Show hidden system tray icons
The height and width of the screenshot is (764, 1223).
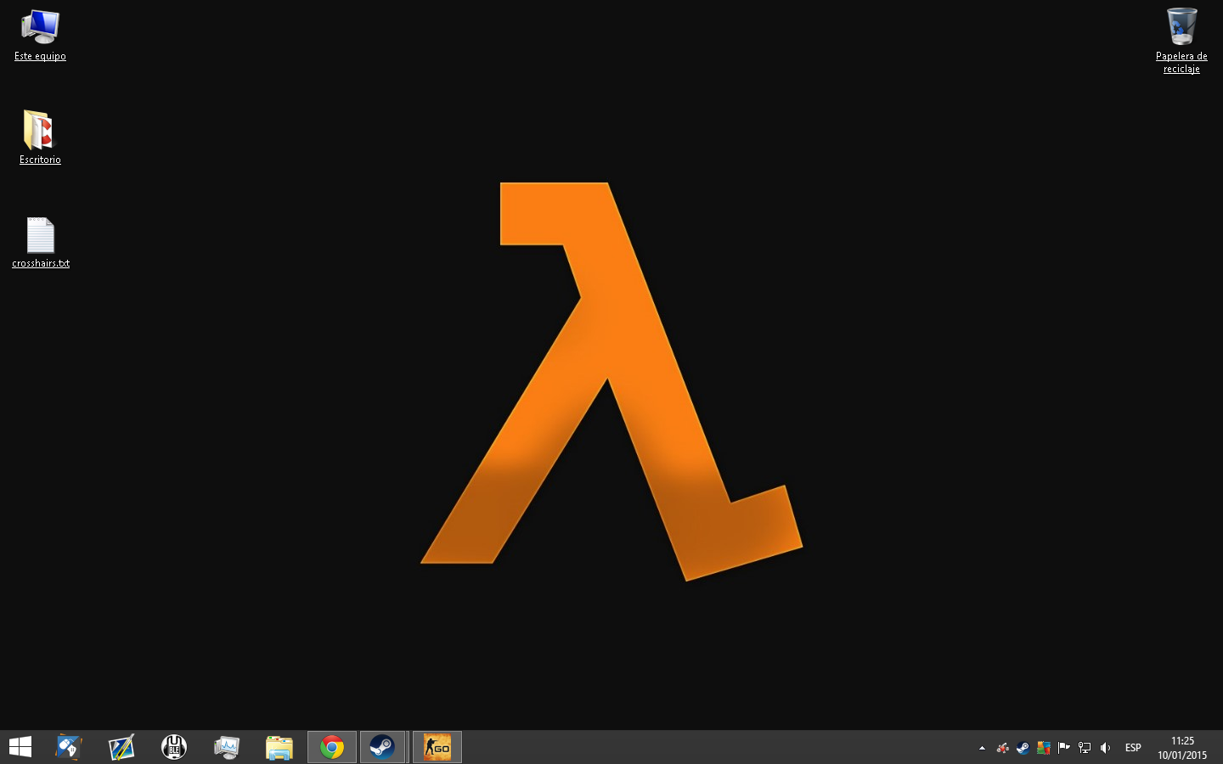pos(982,748)
